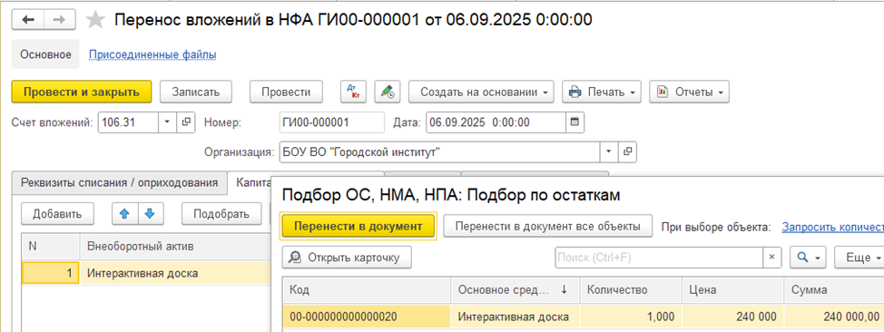This screenshot has width=884, height=332.
Task: Select Интерактивная доска row in document table
Action: 175,273
